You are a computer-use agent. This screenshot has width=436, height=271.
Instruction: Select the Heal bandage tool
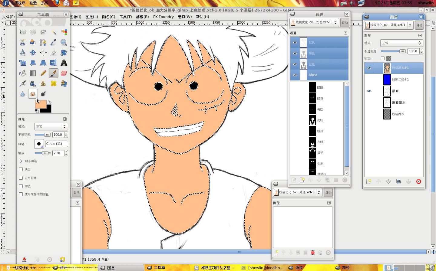click(x=54, y=83)
